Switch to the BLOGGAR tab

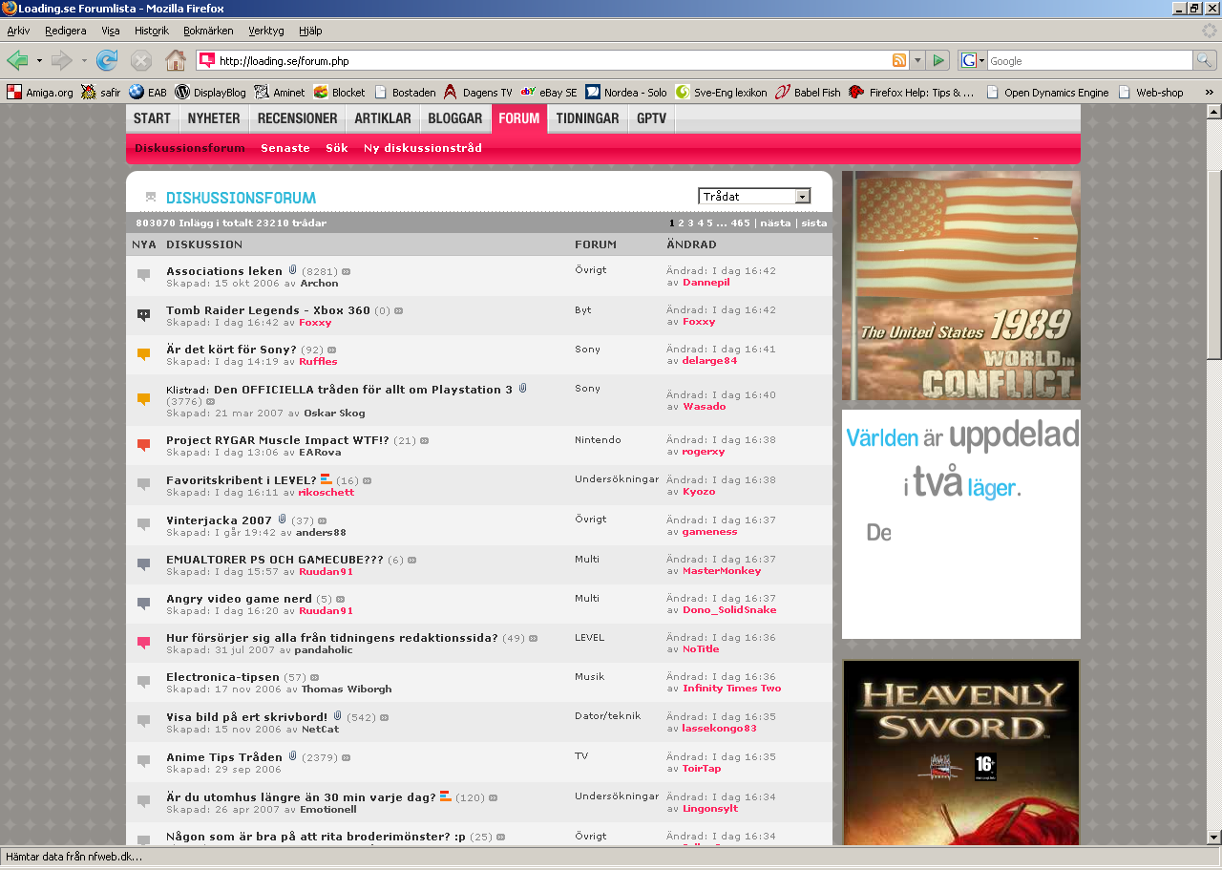pos(455,118)
